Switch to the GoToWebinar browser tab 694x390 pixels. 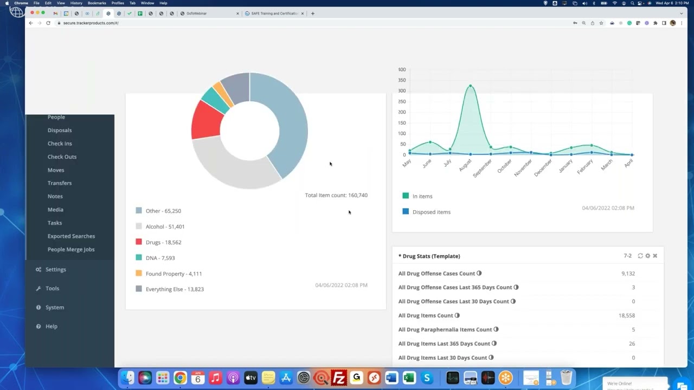[x=209, y=13]
